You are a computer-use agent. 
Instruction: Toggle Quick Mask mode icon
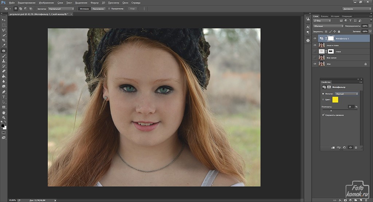(4, 132)
